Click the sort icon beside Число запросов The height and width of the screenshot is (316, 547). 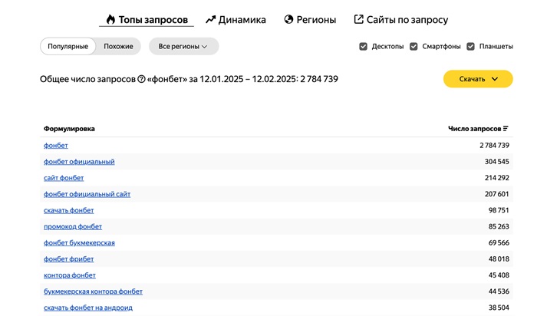(506, 128)
